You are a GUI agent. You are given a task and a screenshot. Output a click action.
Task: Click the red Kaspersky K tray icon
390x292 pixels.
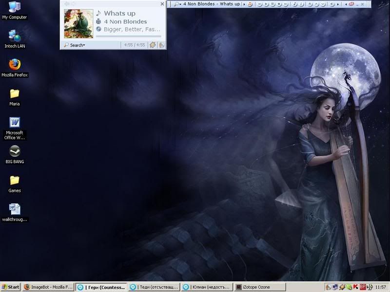(355, 287)
